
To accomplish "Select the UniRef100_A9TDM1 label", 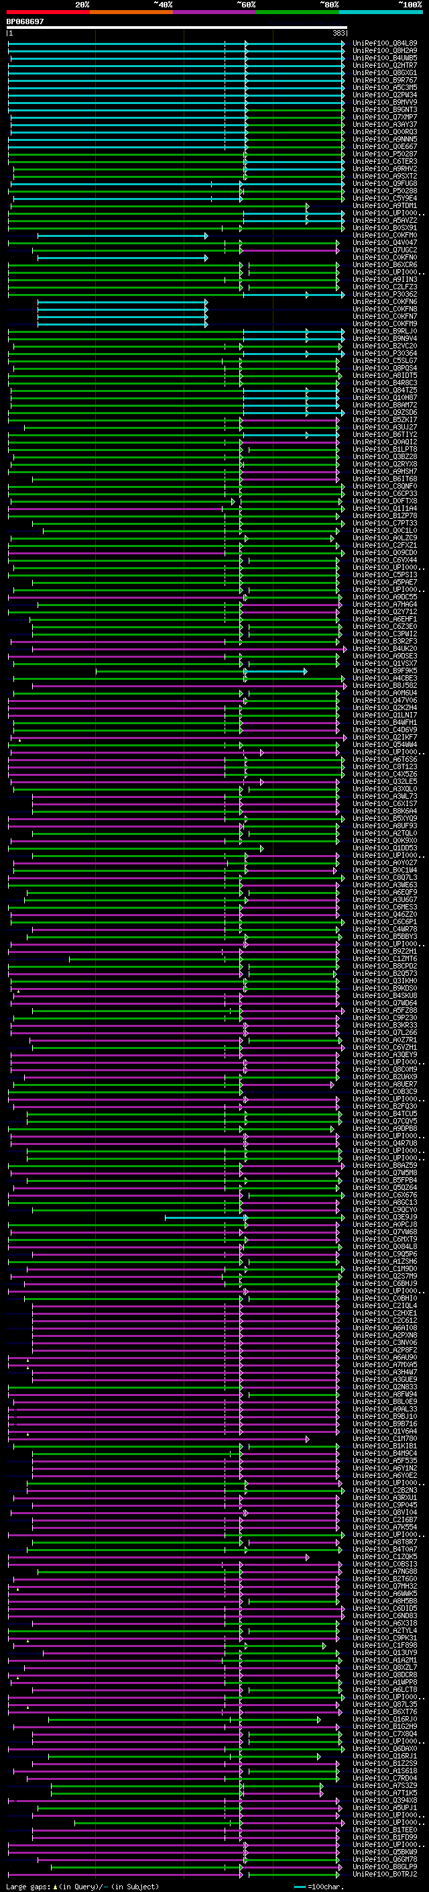I will [x=385, y=205].
